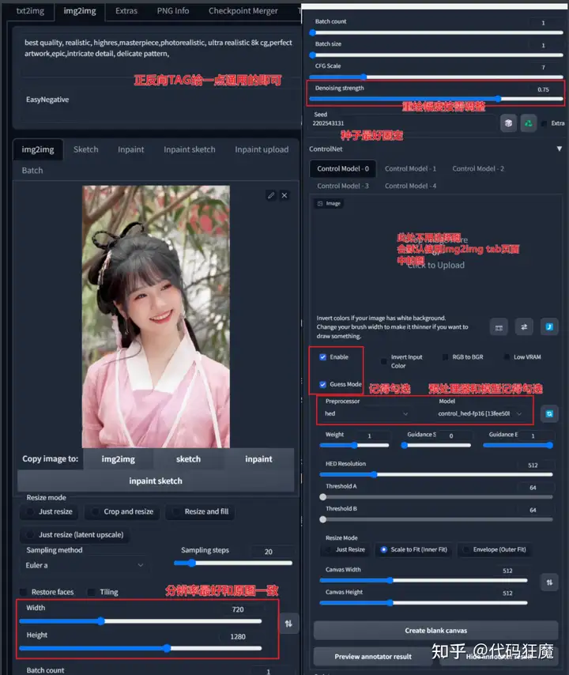The image size is (569, 675).
Task: Select Just resize (latent upscale) option
Action: coord(75,534)
